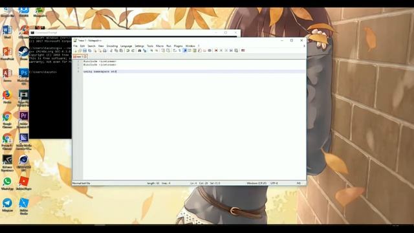Open the Google Chrome desktop shortcut
The width and height of the screenshot is (414, 233).
tap(7, 119)
